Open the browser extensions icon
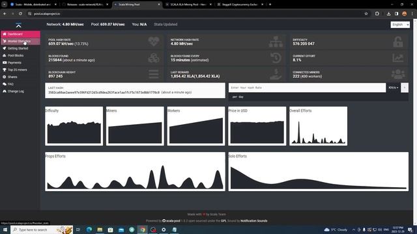The image size is (417, 234). click(x=377, y=14)
